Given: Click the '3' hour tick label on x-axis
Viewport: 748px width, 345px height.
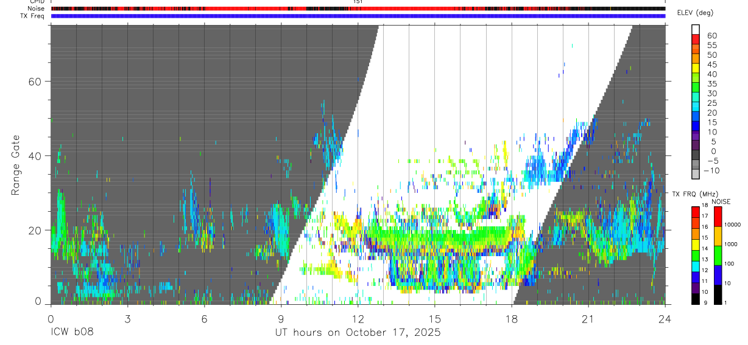Looking at the screenshot, I should coord(127,319).
